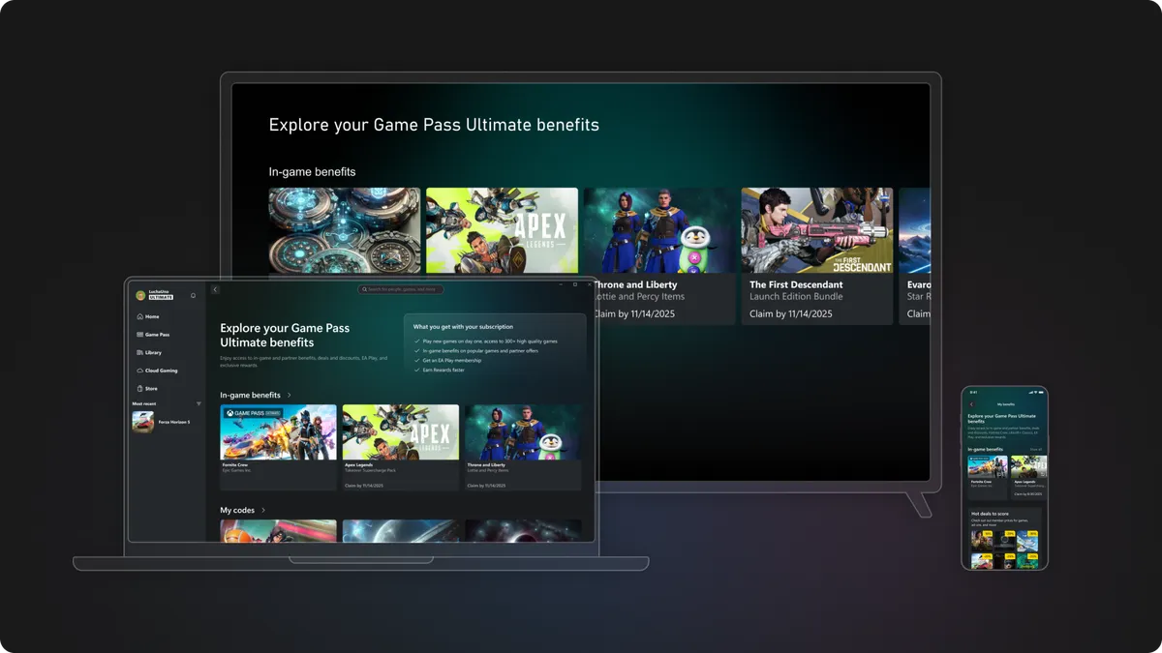Screen dimensions: 1162x653
Task: Tap 'My benefits' title on phone
Action: point(1005,404)
